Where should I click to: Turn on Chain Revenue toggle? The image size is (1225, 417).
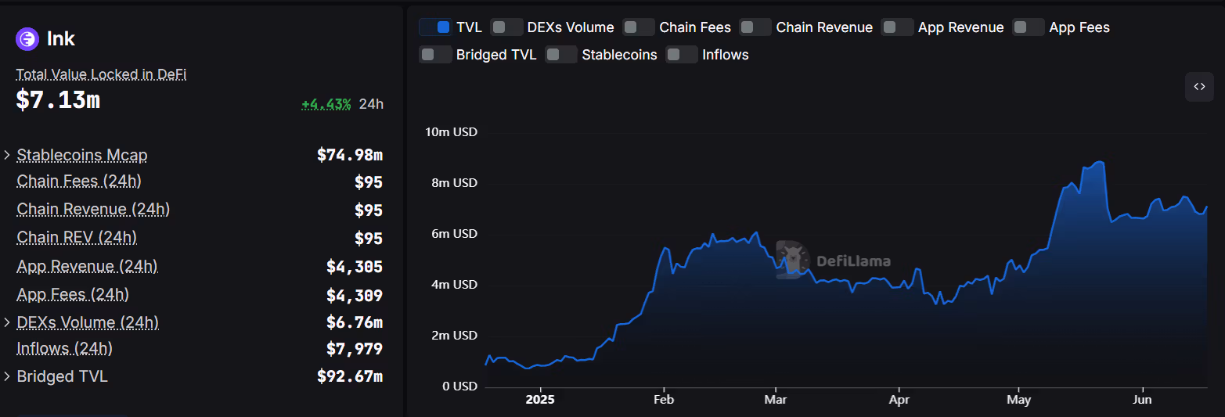(755, 27)
